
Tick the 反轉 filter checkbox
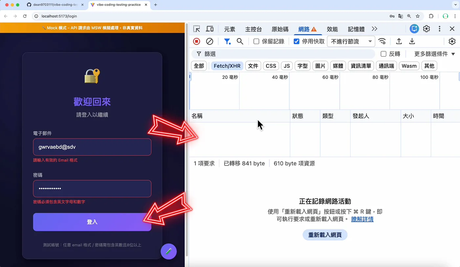click(x=383, y=54)
